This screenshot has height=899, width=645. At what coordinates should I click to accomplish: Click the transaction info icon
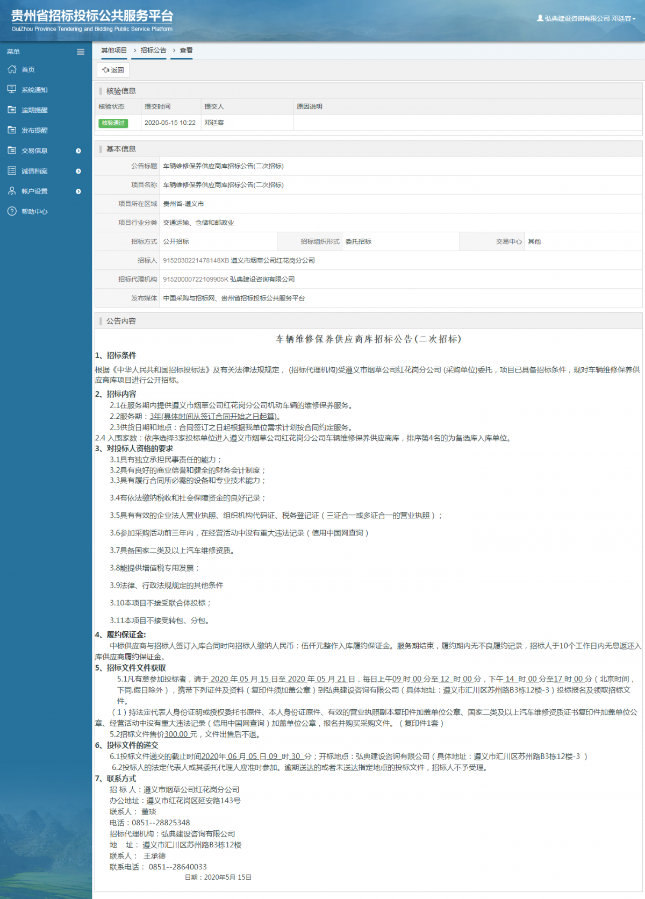click(12, 151)
